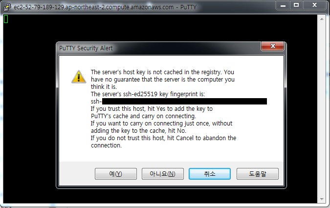
Task: Click the terminal scrollbar up arrow
Action: pyautogui.click(x=322, y=19)
